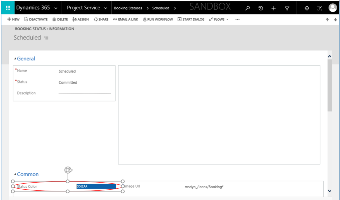Open the Flows dropdown
The height and width of the screenshot is (200, 340).
(219, 19)
